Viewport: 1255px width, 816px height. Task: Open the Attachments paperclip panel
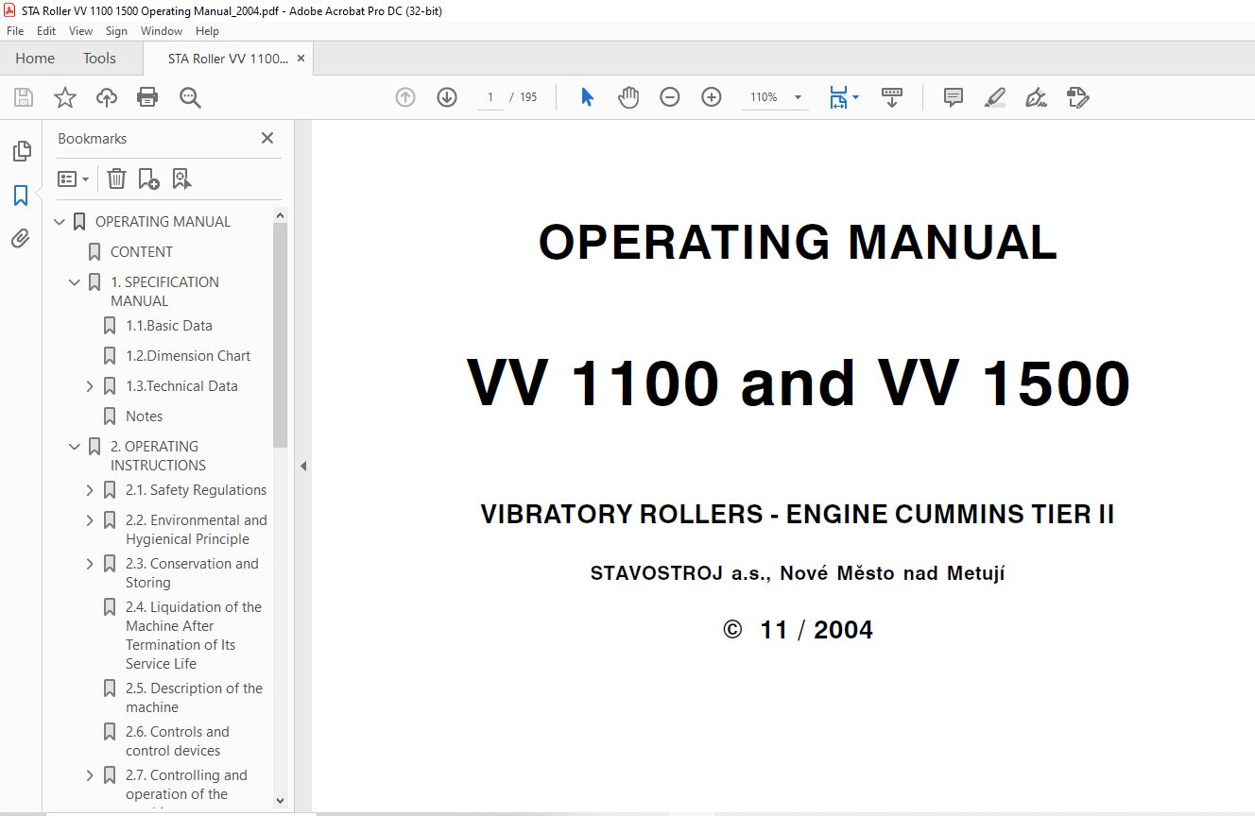tap(21, 239)
